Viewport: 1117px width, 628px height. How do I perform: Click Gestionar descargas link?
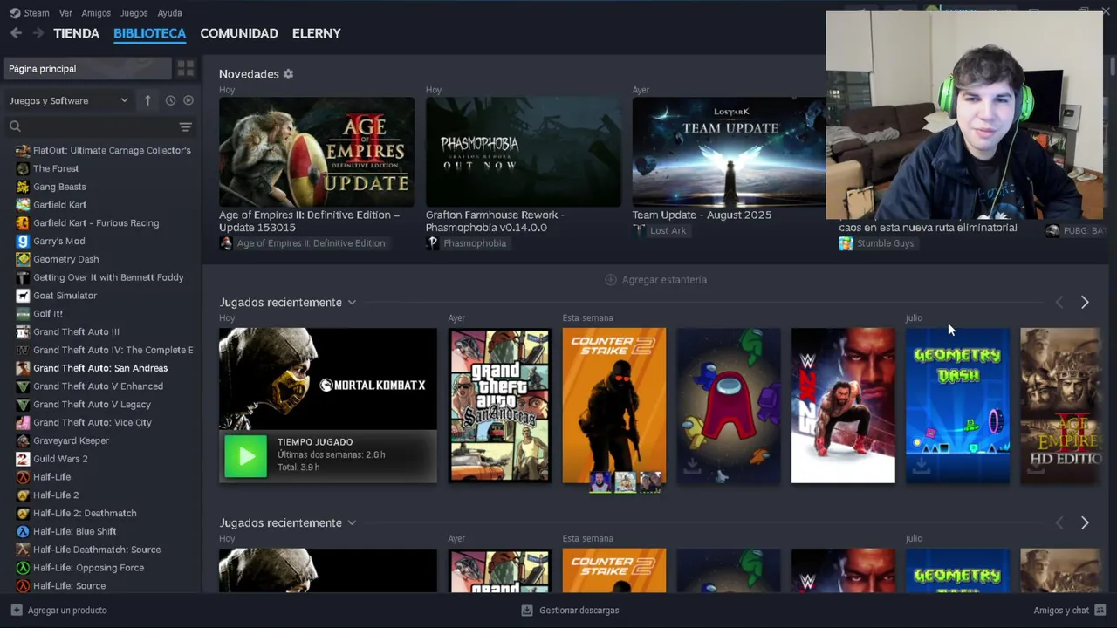(579, 611)
